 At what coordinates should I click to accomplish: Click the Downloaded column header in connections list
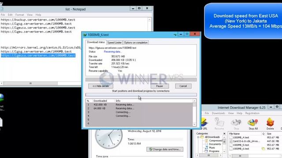[103, 101]
